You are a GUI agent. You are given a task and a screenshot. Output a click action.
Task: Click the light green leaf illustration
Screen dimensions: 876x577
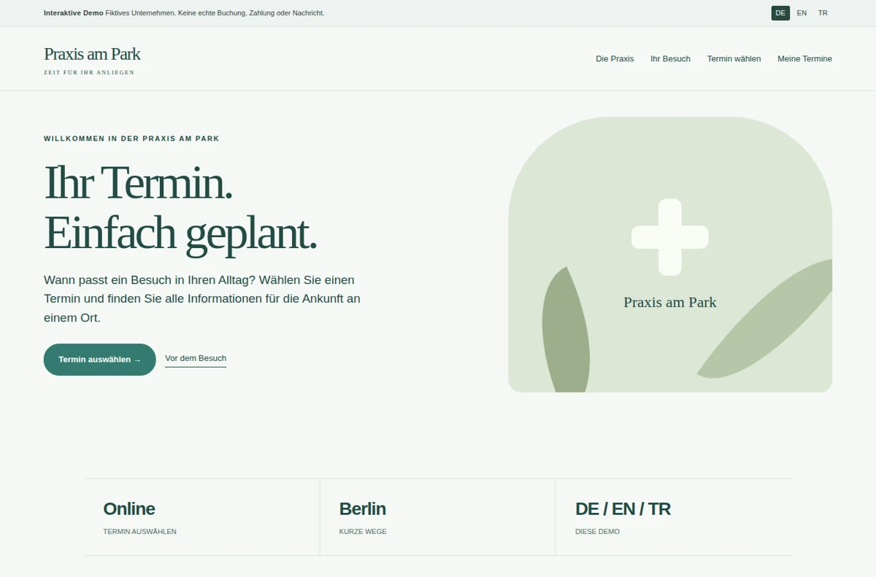(765, 319)
